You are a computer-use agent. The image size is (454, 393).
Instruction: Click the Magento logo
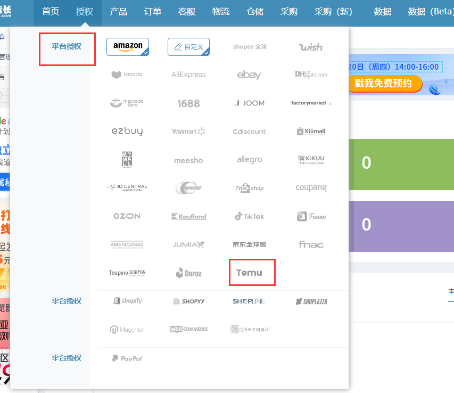[127, 329]
